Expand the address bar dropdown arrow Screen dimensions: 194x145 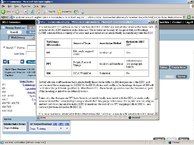coord(184,17)
